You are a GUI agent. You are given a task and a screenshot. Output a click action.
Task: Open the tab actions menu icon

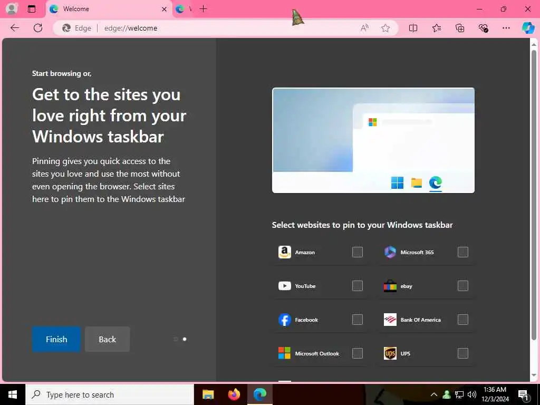point(31,9)
